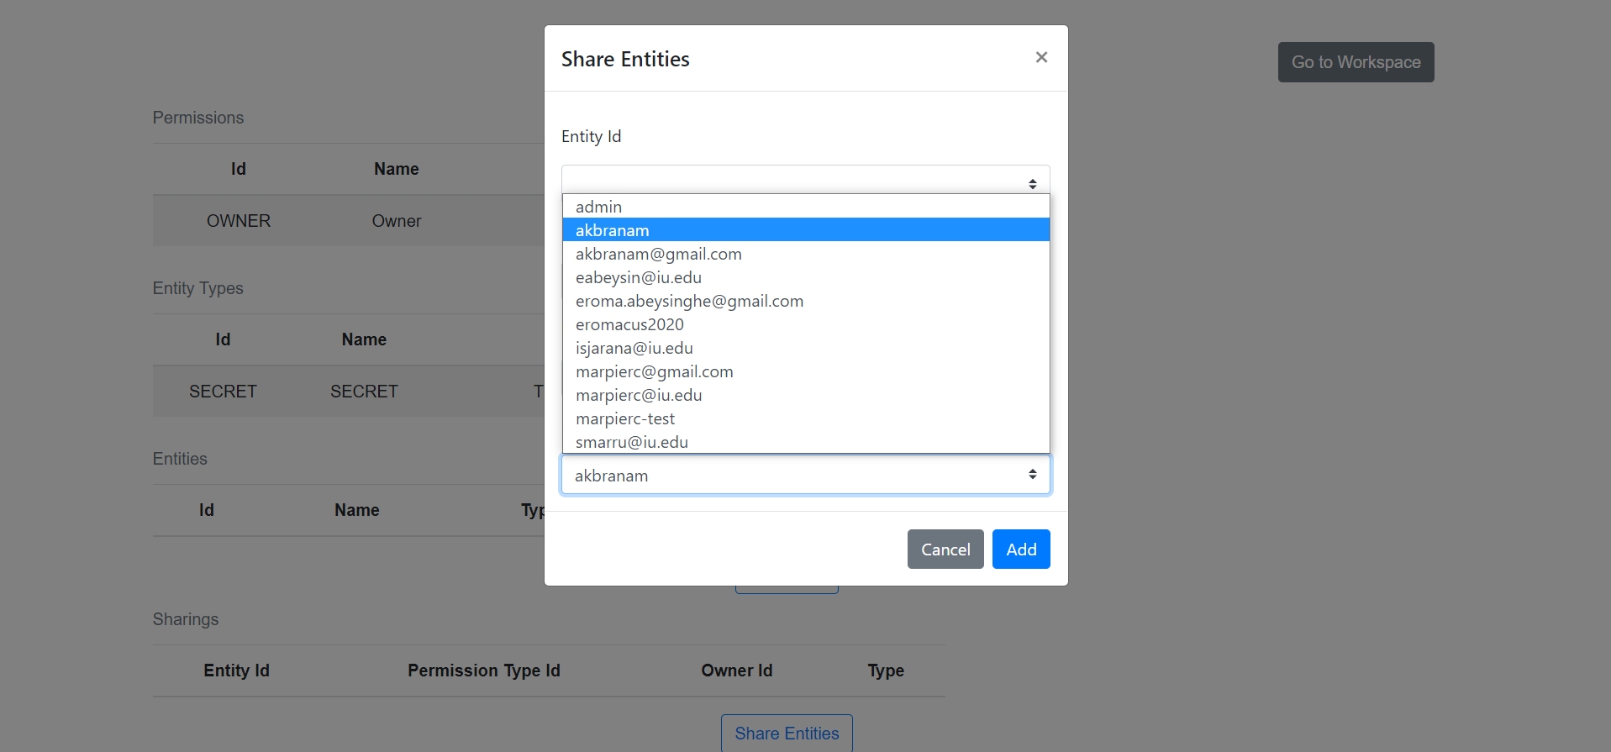Select isjarana@iu.edu option
The height and width of the screenshot is (752, 1611).
[805, 348]
